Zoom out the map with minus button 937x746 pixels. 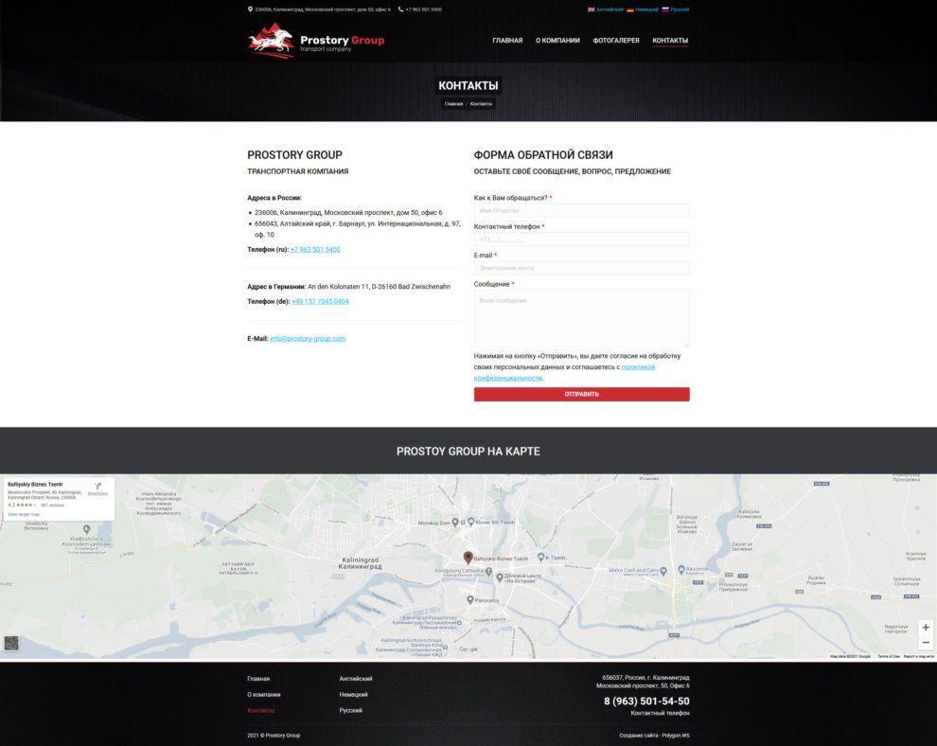(926, 643)
